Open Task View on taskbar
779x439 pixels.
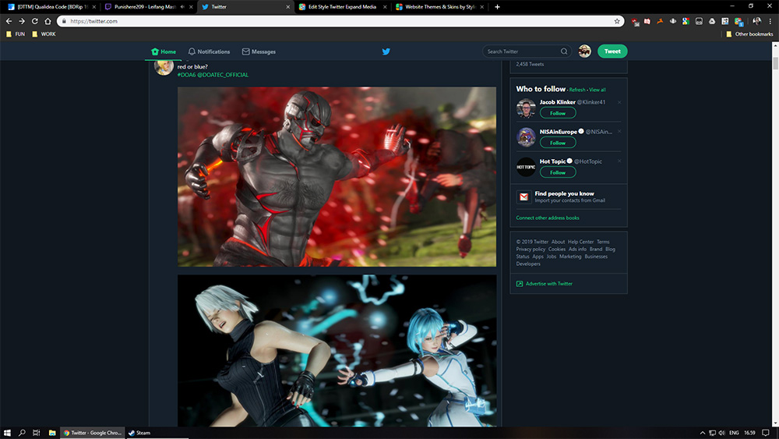coord(37,433)
